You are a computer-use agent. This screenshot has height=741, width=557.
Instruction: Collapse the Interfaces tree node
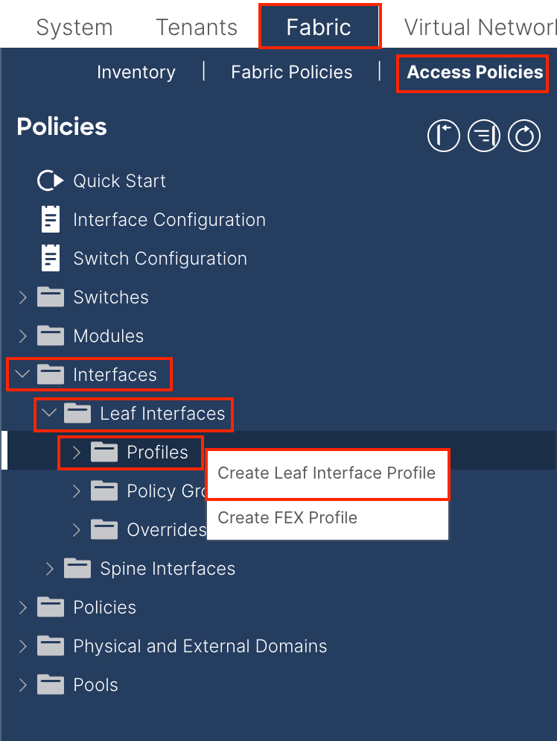(23, 375)
